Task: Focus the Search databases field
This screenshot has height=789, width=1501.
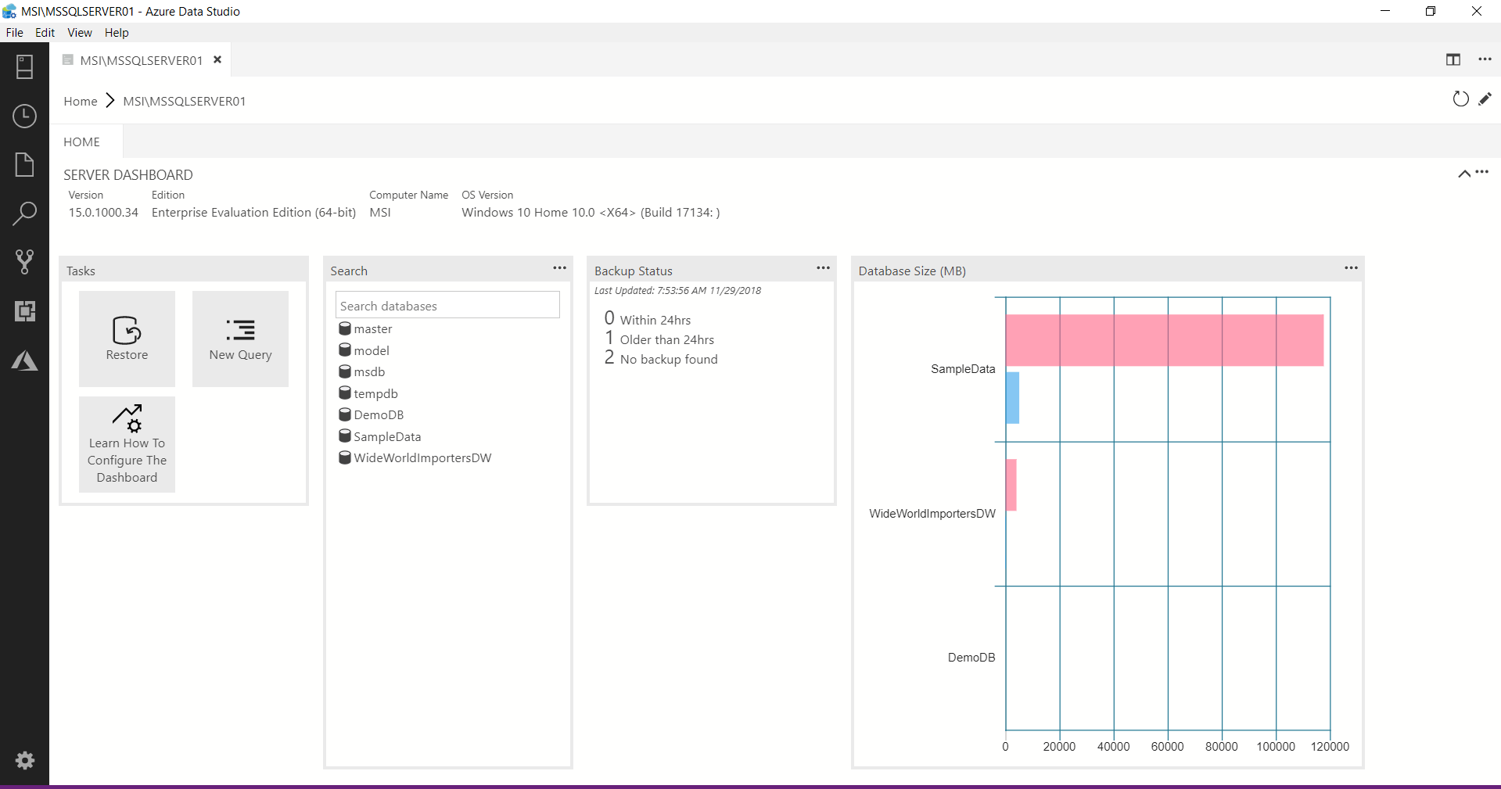Action: click(x=447, y=305)
